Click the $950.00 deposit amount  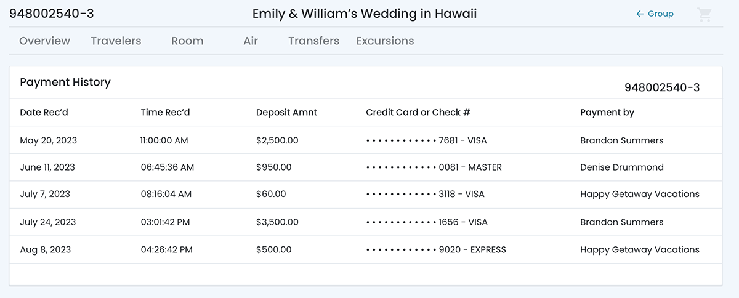coord(273,167)
